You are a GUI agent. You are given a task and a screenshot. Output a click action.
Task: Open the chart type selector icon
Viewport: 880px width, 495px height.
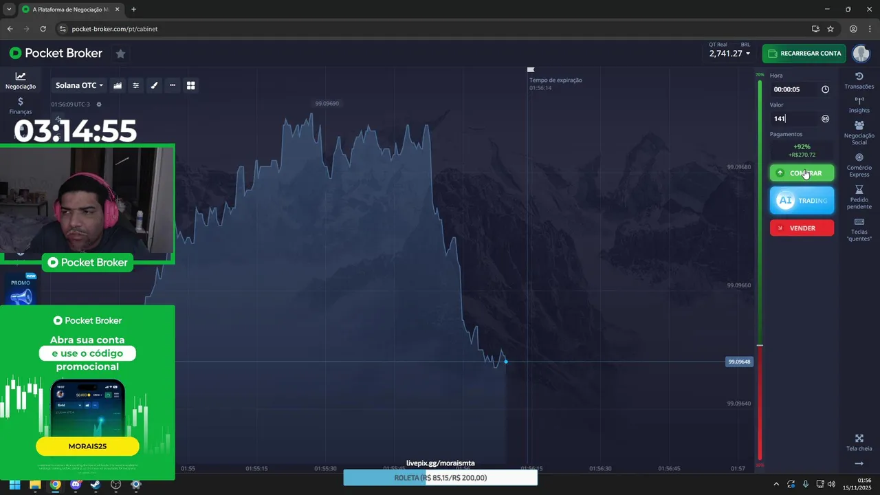click(x=118, y=85)
